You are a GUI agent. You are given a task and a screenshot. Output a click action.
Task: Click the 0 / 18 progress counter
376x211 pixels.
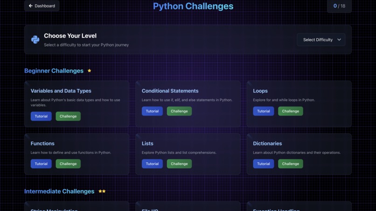(x=339, y=6)
